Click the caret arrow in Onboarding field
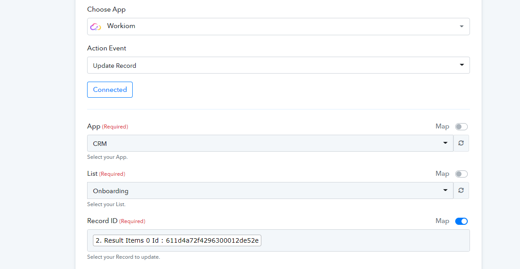This screenshot has height=269, width=520. (x=445, y=190)
